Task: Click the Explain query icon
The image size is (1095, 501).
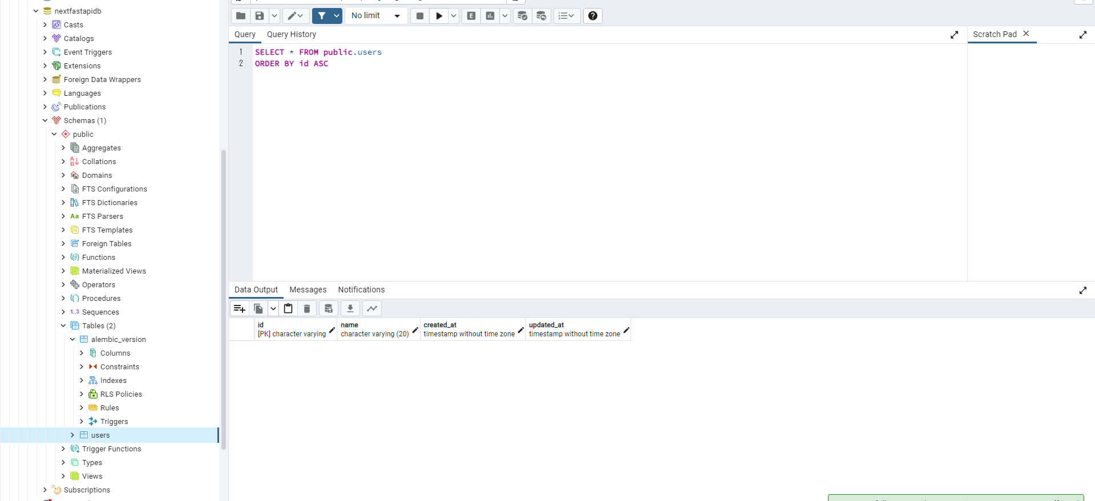Action: 471,16
